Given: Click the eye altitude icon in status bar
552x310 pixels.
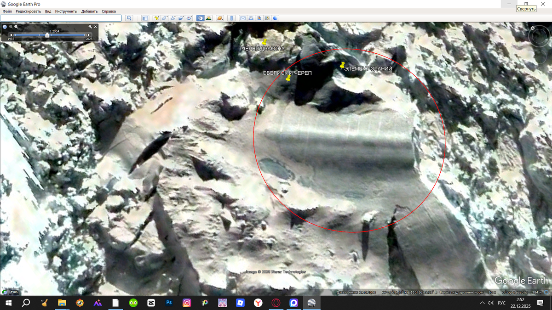Looking at the screenshot, I should point(546,292).
